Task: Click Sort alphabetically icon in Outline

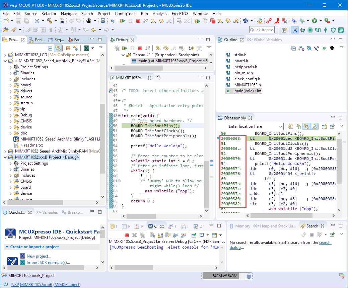Action: coord(301,48)
